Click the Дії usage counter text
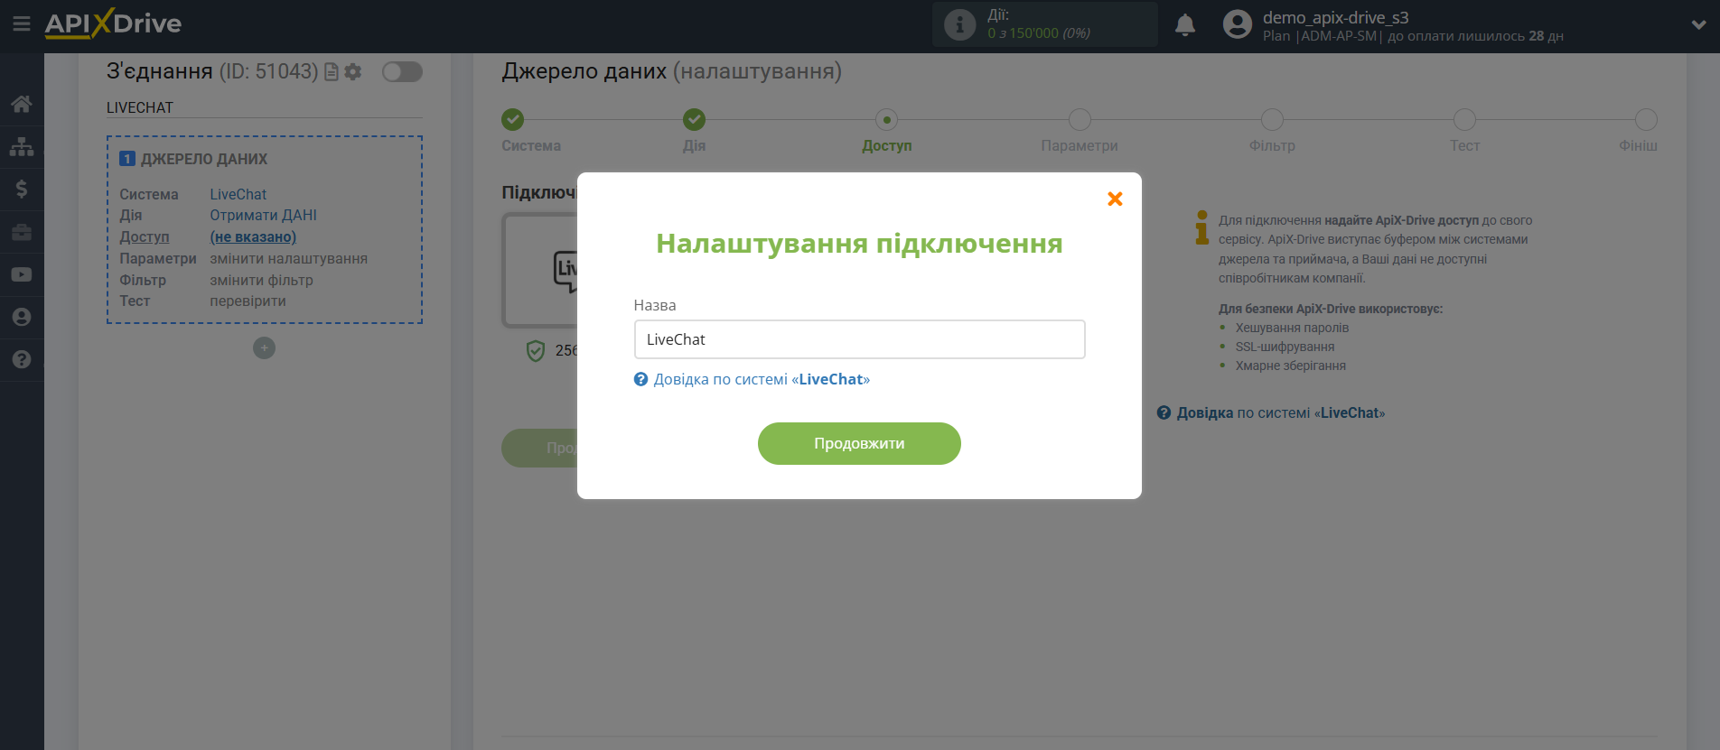Image resolution: width=1720 pixels, height=750 pixels. (1039, 23)
